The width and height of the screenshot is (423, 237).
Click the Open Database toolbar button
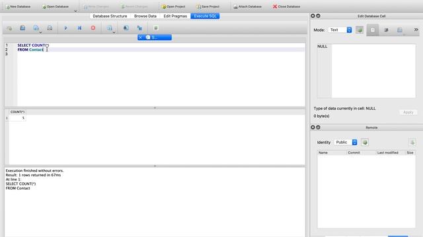point(56,7)
